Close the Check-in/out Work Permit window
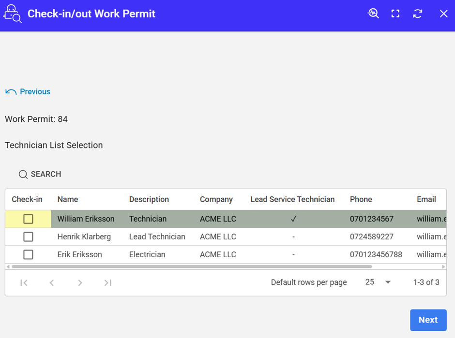455x338 pixels. pyautogui.click(x=443, y=14)
